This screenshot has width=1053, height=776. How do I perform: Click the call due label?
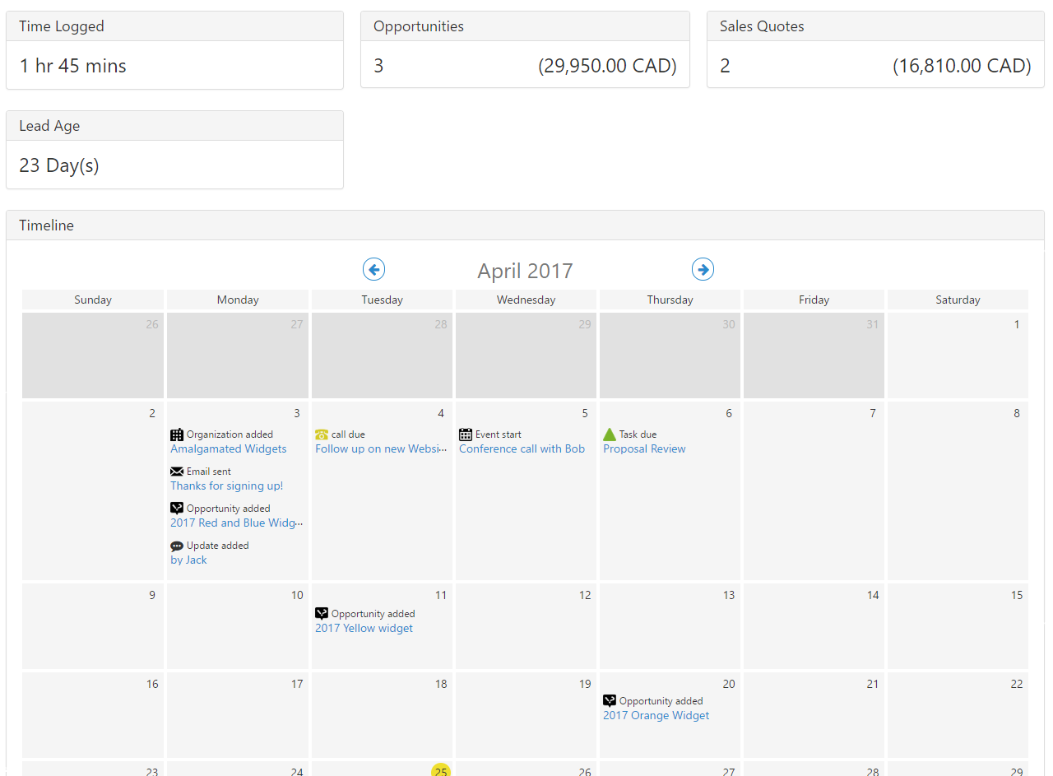tap(348, 434)
